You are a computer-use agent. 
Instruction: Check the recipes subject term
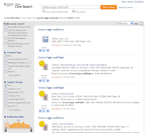6,89
